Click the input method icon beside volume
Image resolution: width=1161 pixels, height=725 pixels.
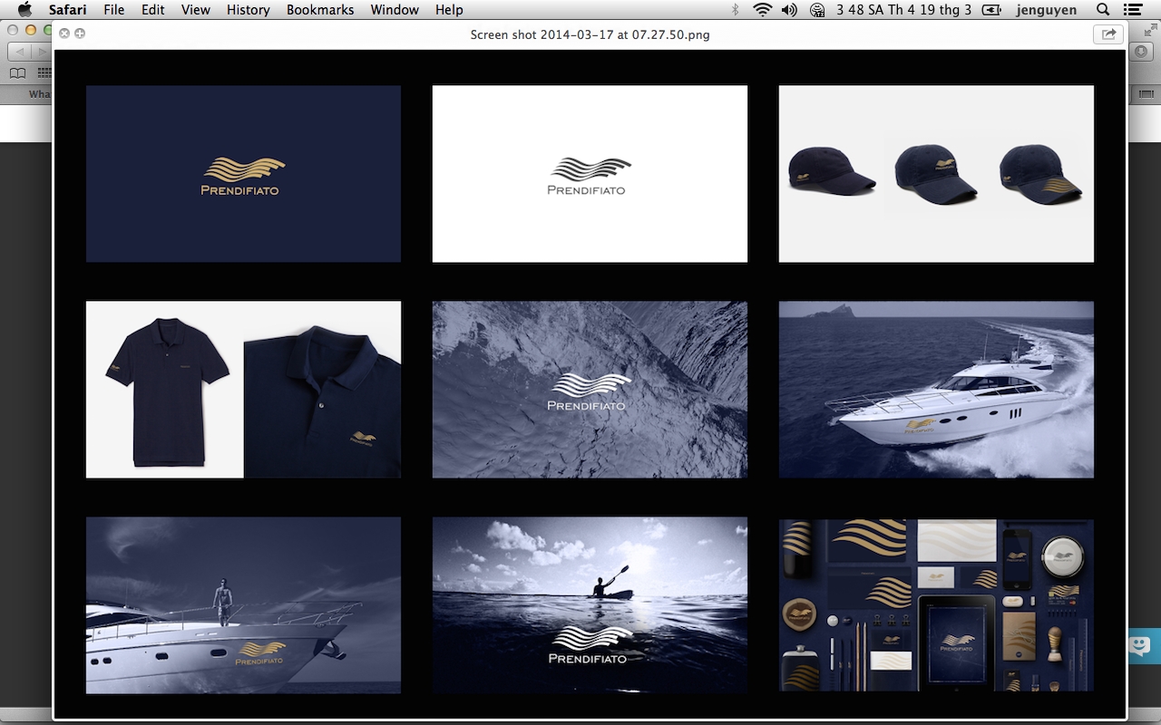(x=818, y=10)
